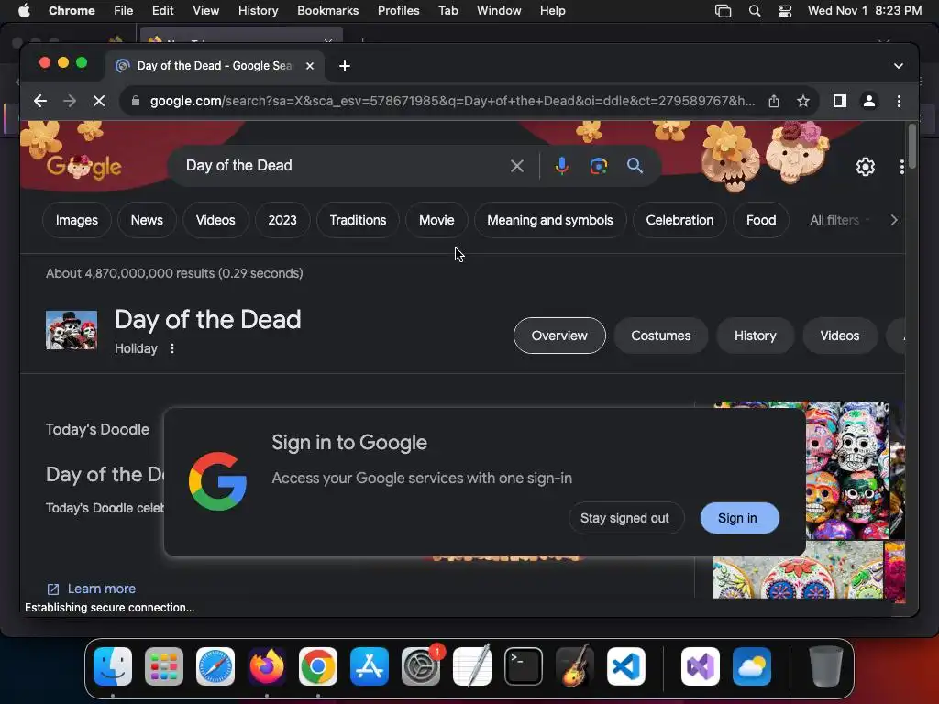Open System Settings from the Dock
Screen dimensions: 939x704
(420, 666)
